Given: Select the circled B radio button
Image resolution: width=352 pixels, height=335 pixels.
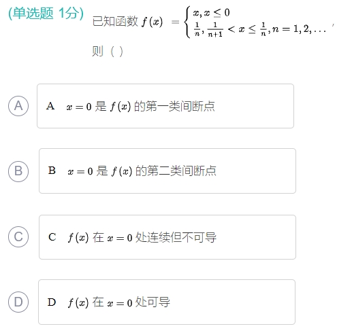Looking at the screenshot, I should [18, 171].
